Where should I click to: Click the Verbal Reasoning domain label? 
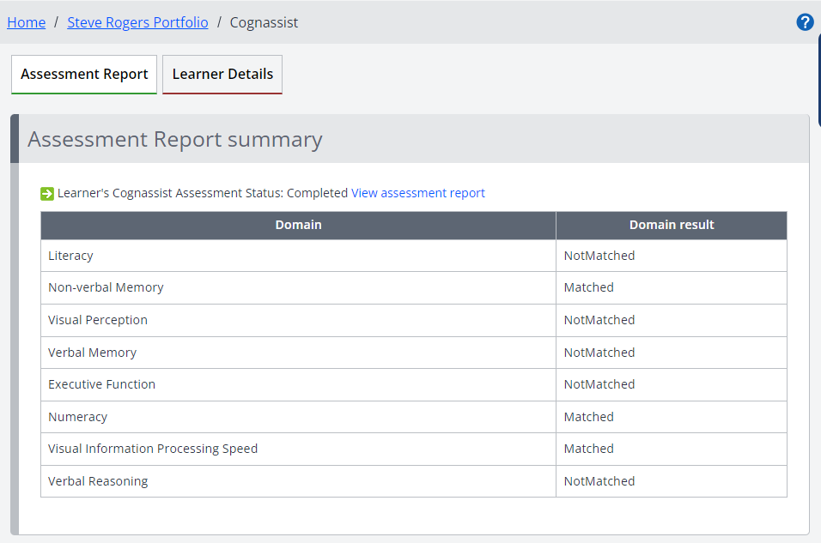click(x=97, y=481)
